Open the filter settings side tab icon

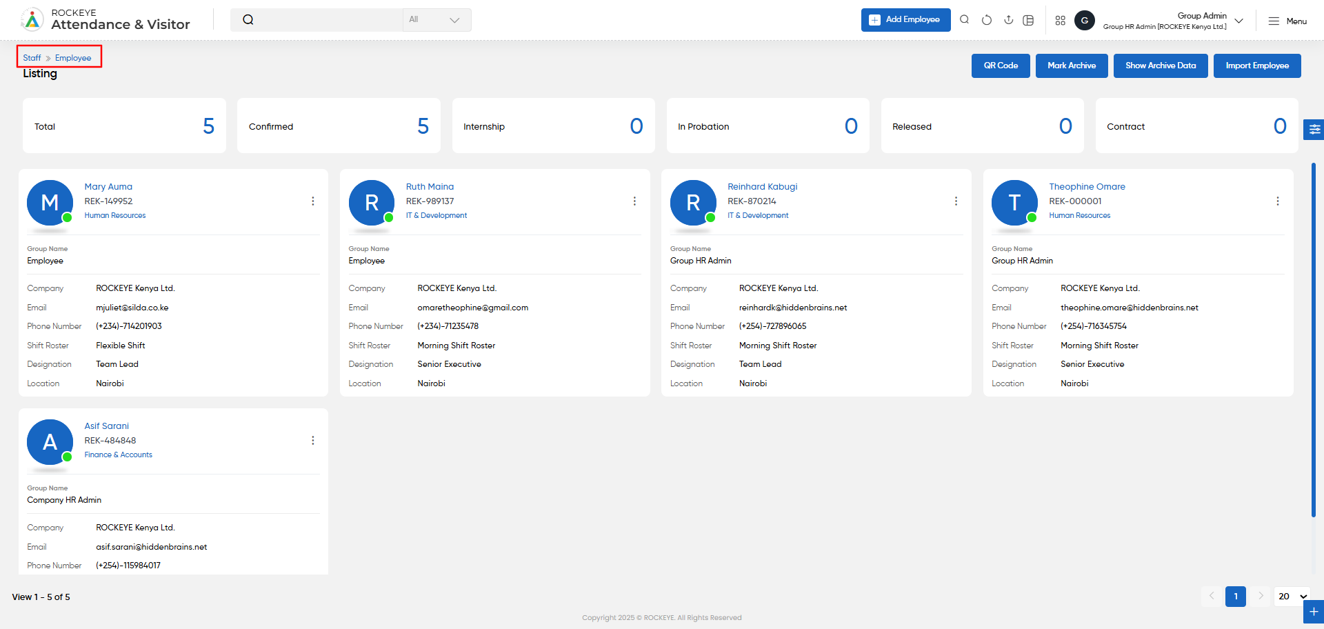(1314, 129)
